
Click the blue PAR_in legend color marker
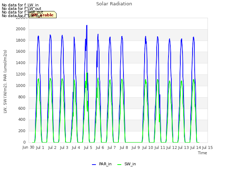point(94,165)
